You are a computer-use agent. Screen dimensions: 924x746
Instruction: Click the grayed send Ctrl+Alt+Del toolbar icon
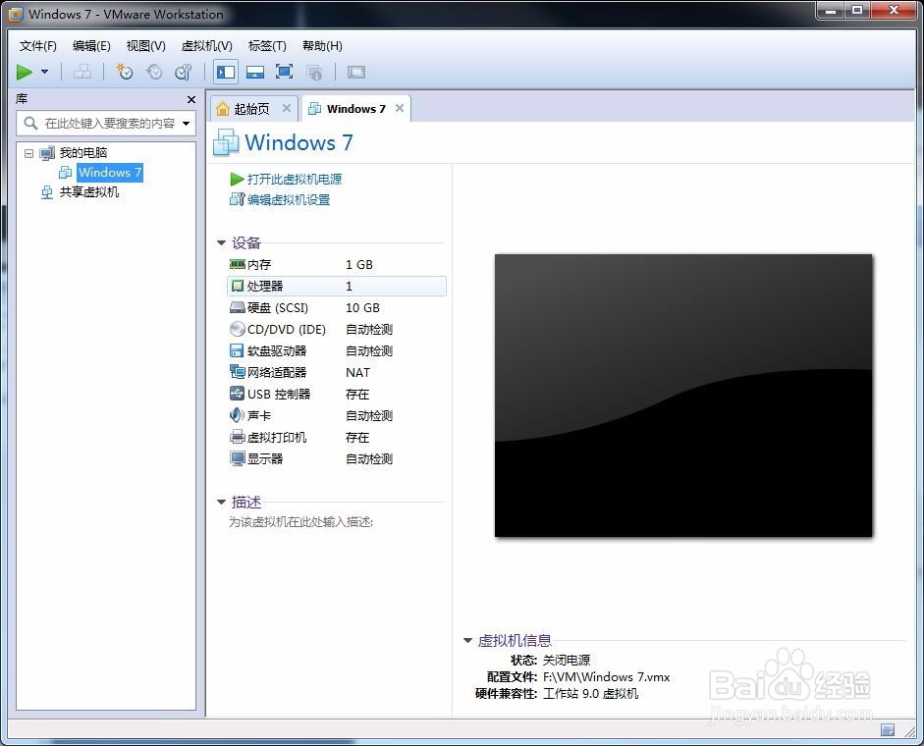[x=82, y=72]
